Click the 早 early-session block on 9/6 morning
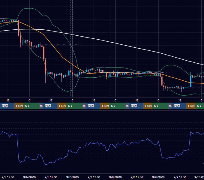204x180 pixels. point(41,106)
